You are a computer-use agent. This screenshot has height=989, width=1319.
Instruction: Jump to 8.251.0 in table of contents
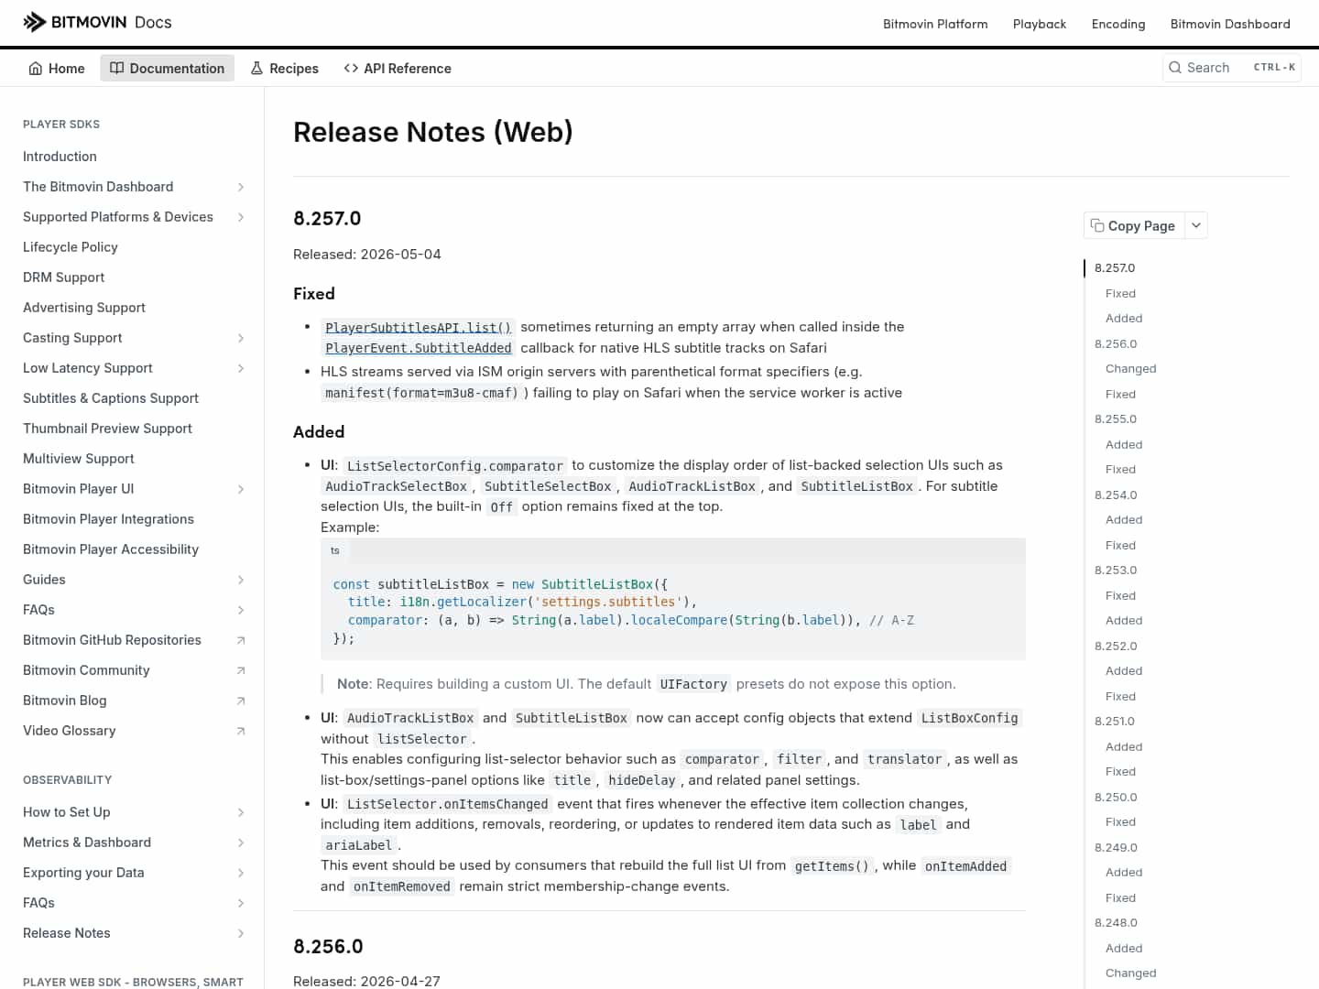(x=1115, y=722)
